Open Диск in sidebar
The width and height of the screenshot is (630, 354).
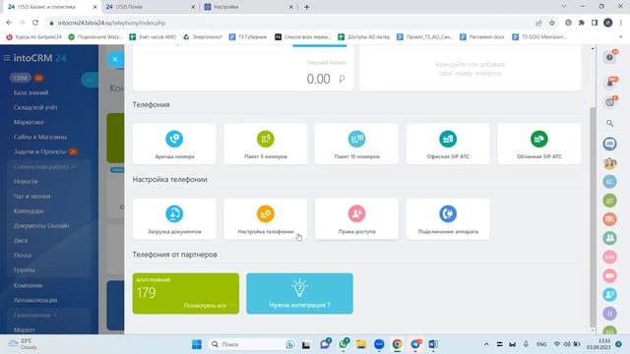point(21,241)
